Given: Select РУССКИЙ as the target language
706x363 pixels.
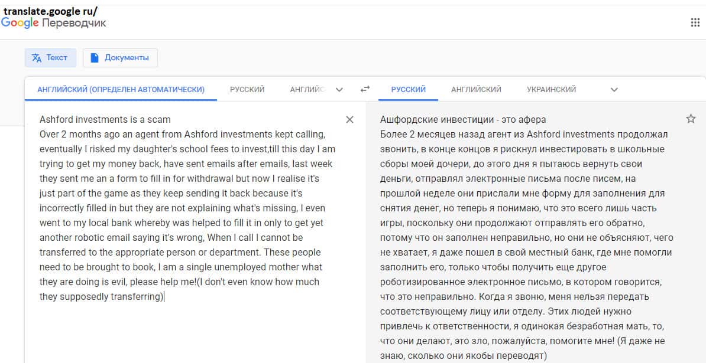Looking at the screenshot, I should (x=408, y=90).
